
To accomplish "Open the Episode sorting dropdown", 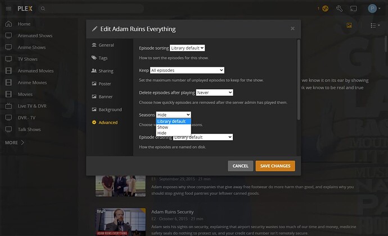I will coord(187,48).
